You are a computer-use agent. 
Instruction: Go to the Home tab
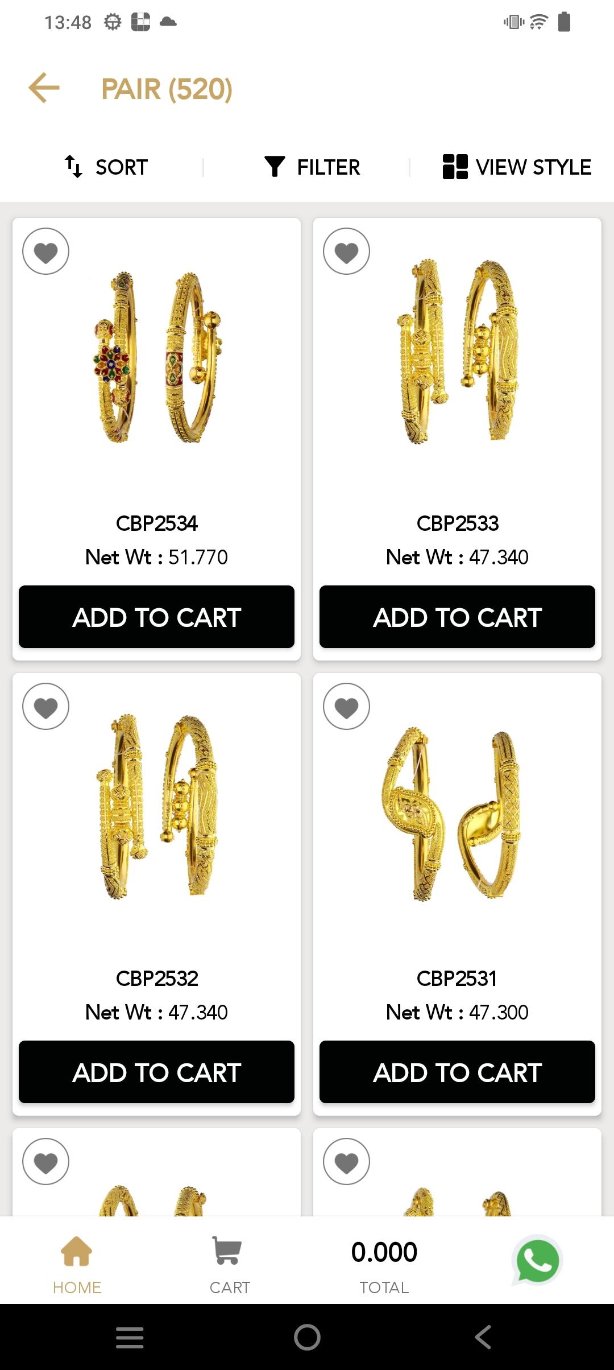click(77, 1265)
